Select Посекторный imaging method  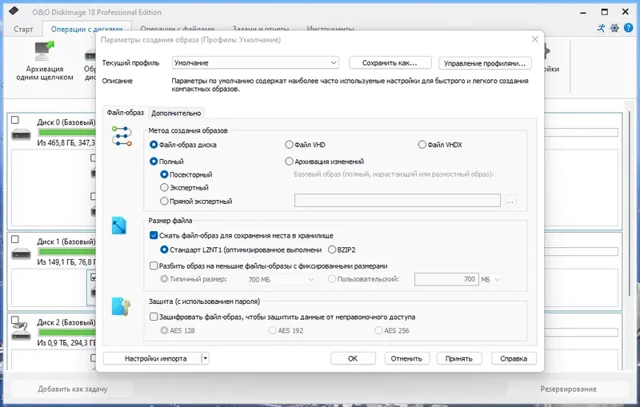click(x=164, y=174)
